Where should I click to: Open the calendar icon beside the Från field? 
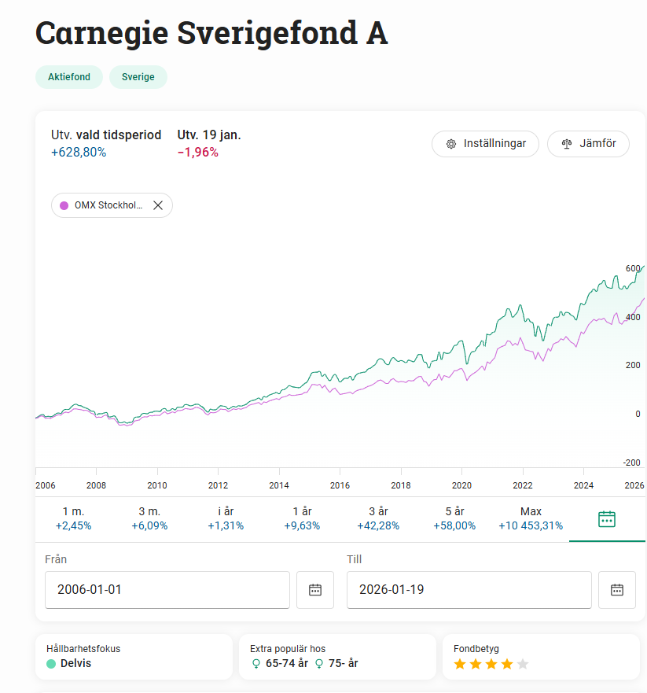pyautogui.click(x=314, y=589)
